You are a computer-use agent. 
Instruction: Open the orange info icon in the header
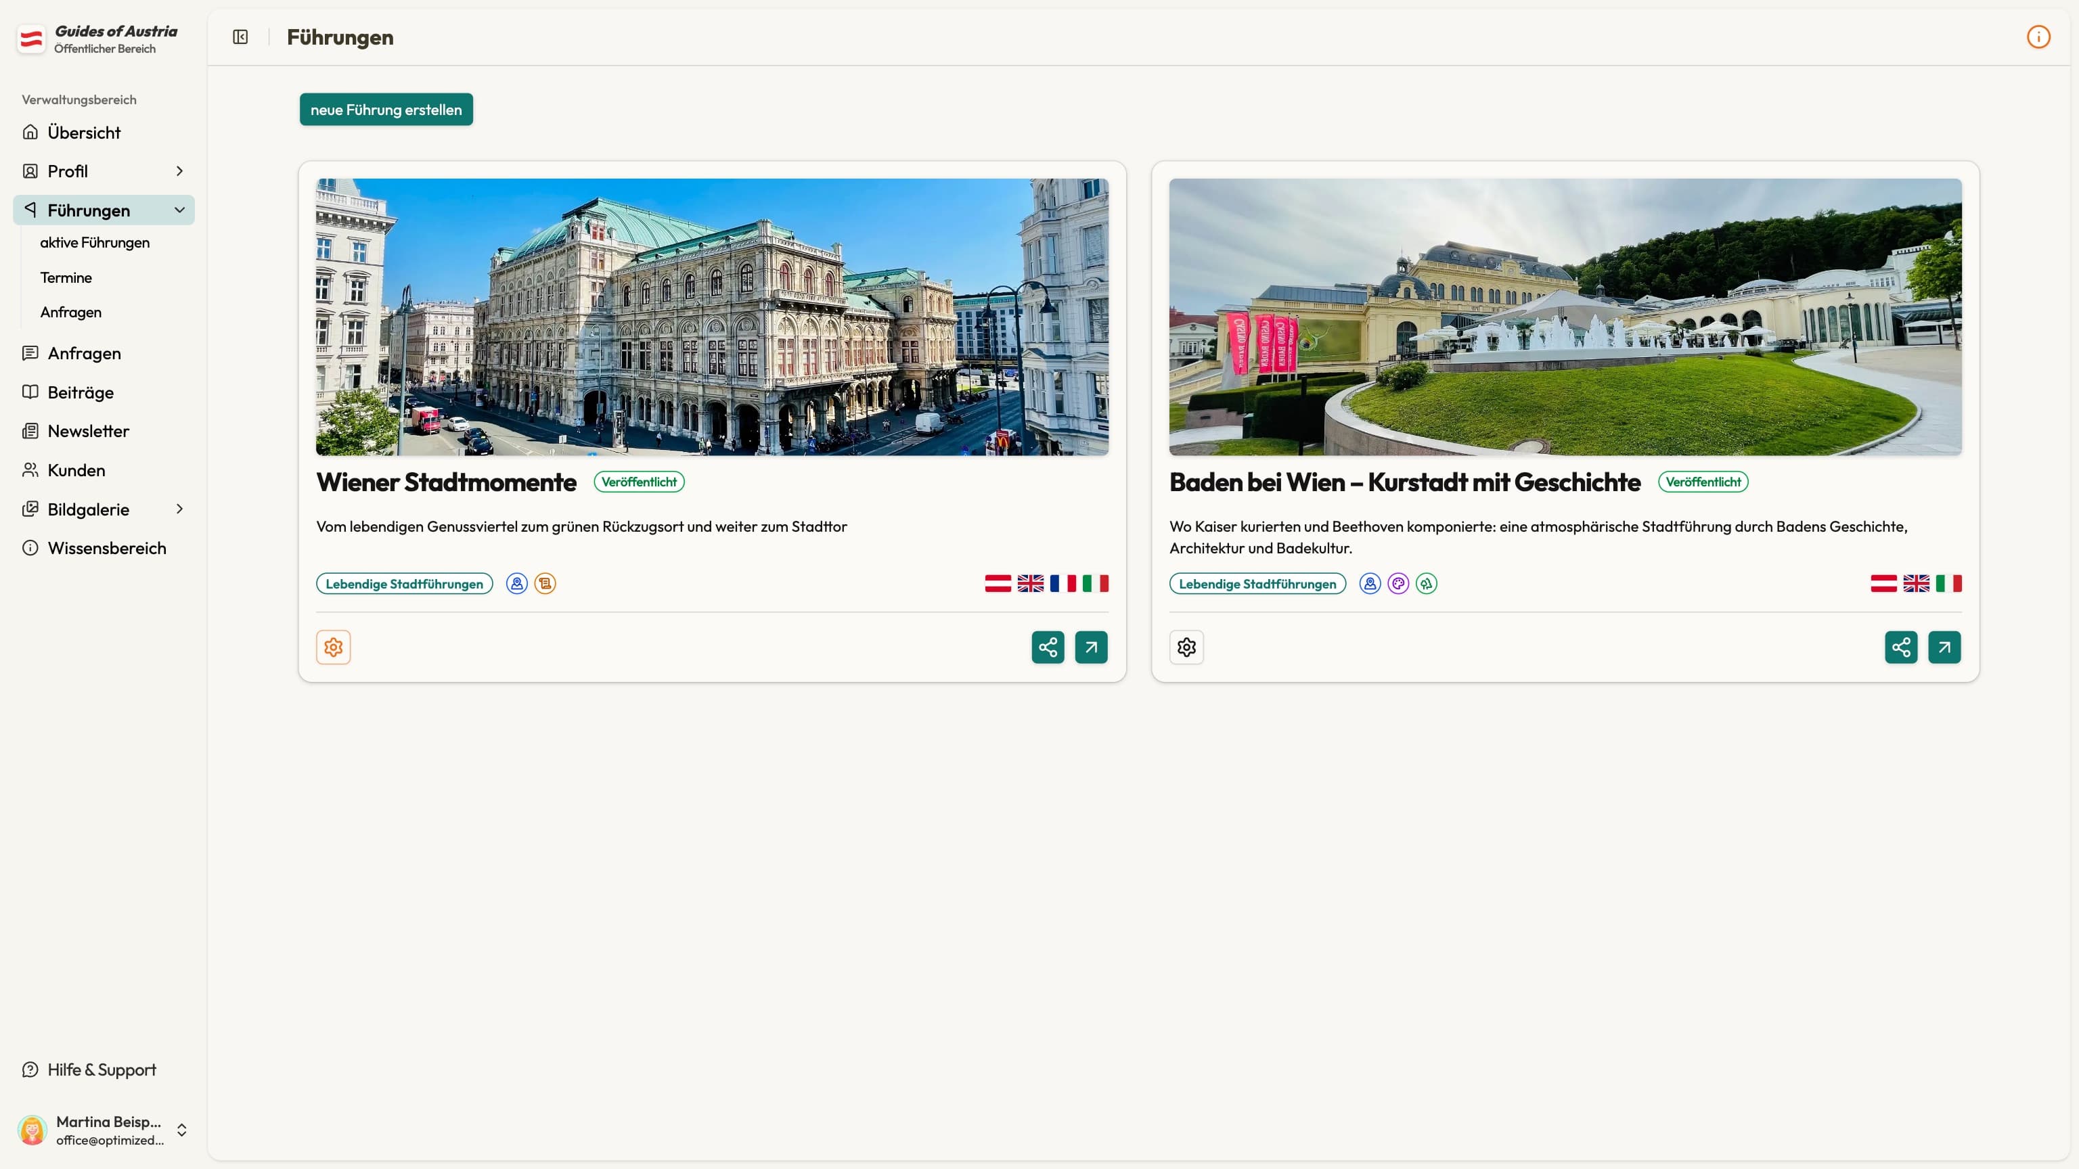coord(2038,37)
